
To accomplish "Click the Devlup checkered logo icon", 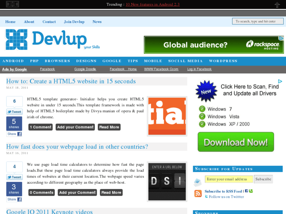I will tap(17, 39).
